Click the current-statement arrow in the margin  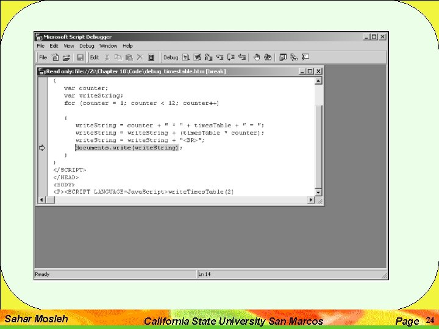pyautogui.click(x=42, y=147)
